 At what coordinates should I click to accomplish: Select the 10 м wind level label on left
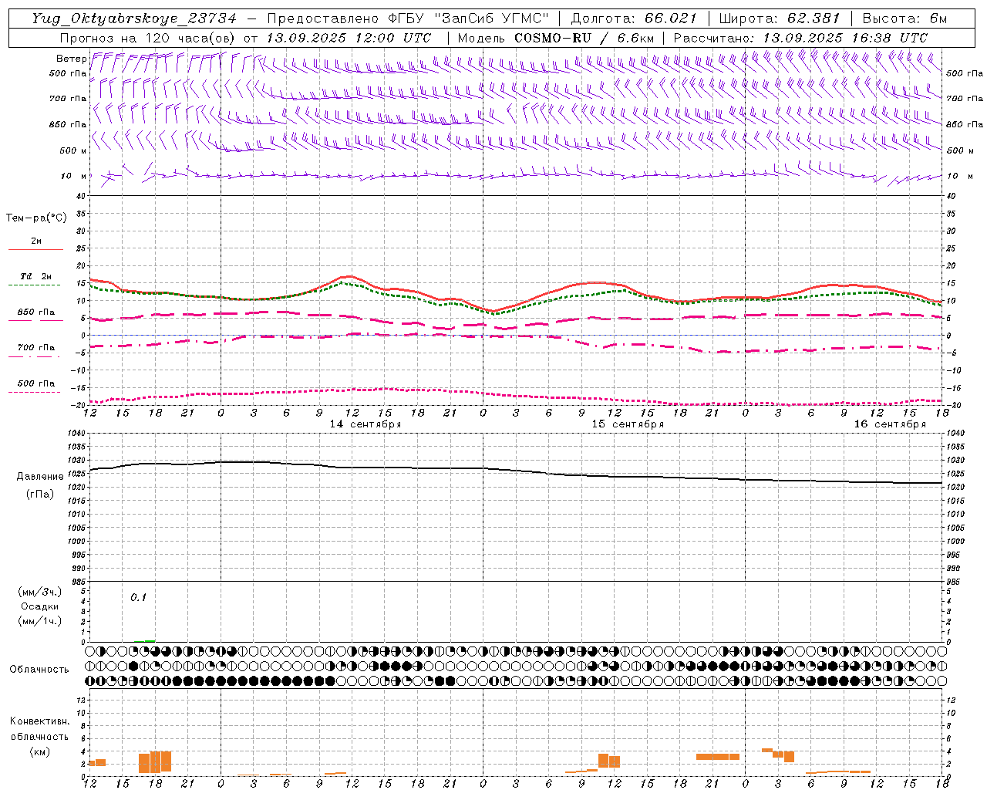pos(73,176)
